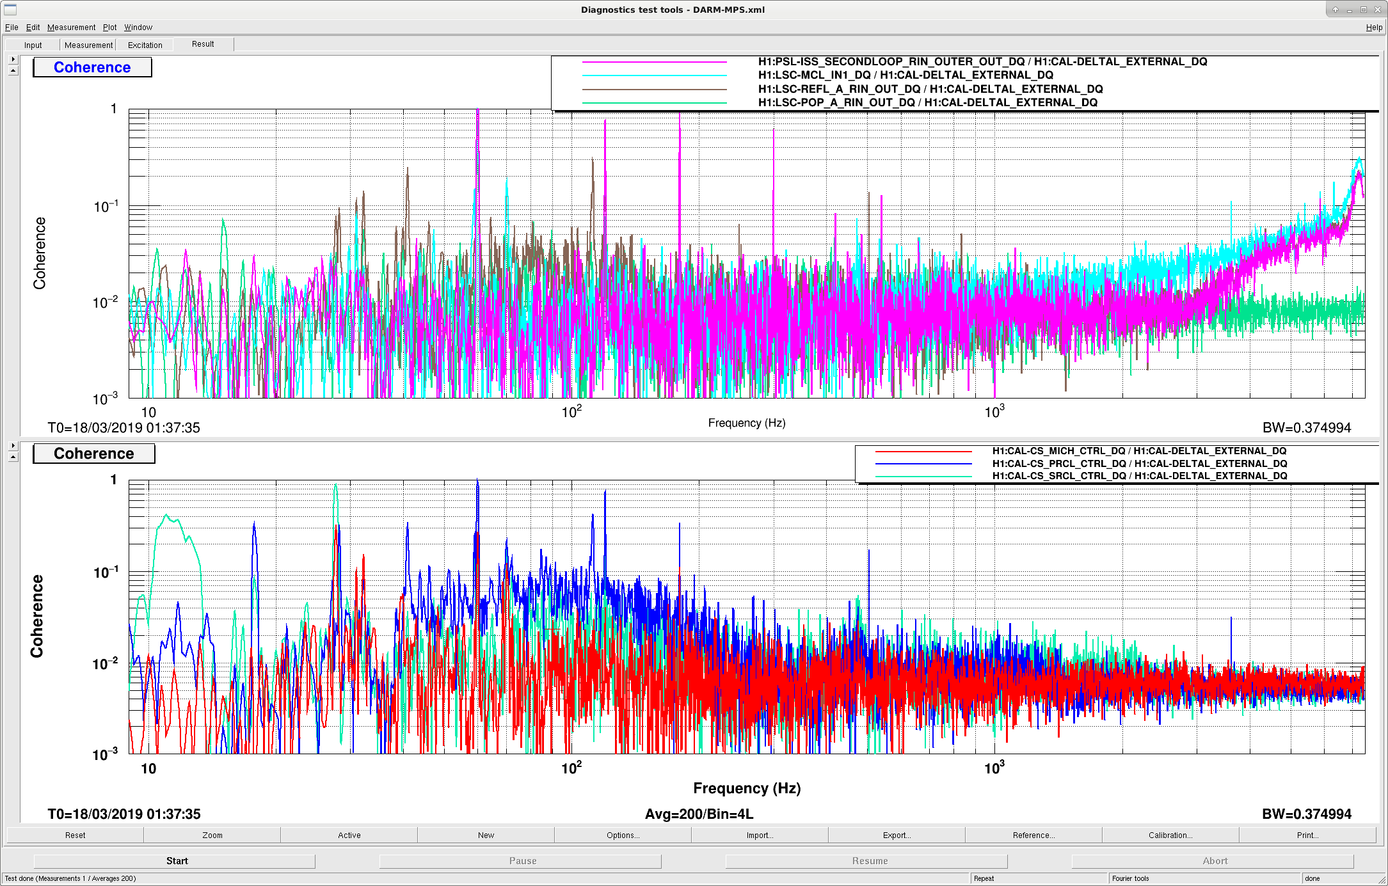Click the shade-window up arrow icon in title bar
Image resolution: width=1388 pixels, height=886 pixels.
1336,10
